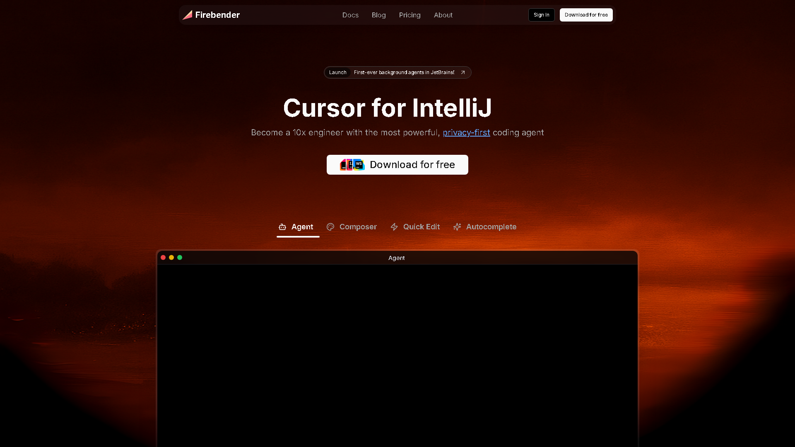Screen dimensions: 795x447
Task: Open the Docs page
Action: click(x=350, y=15)
